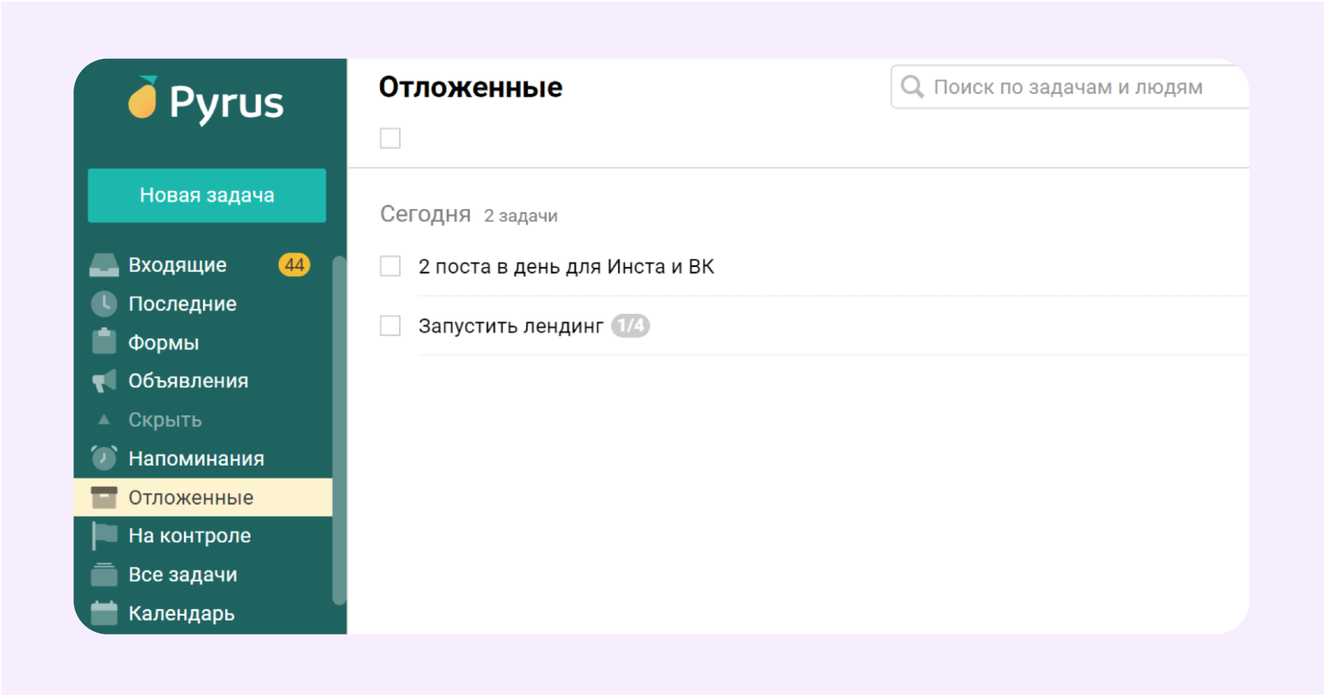Open the Inbox tray icon

click(x=104, y=265)
